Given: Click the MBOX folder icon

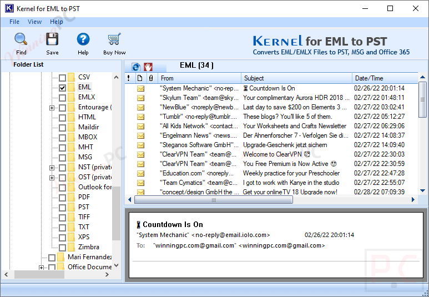Looking at the screenshot, I should [71, 137].
